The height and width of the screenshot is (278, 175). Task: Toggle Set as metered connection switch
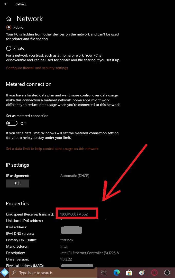coord(12,123)
